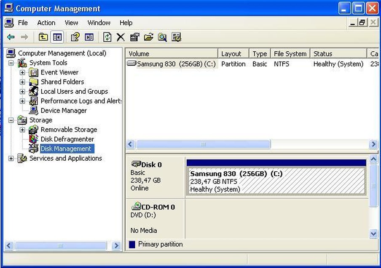Click the Device Manager icon in tree
This screenshot has width=381, height=268.
click(x=34, y=110)
